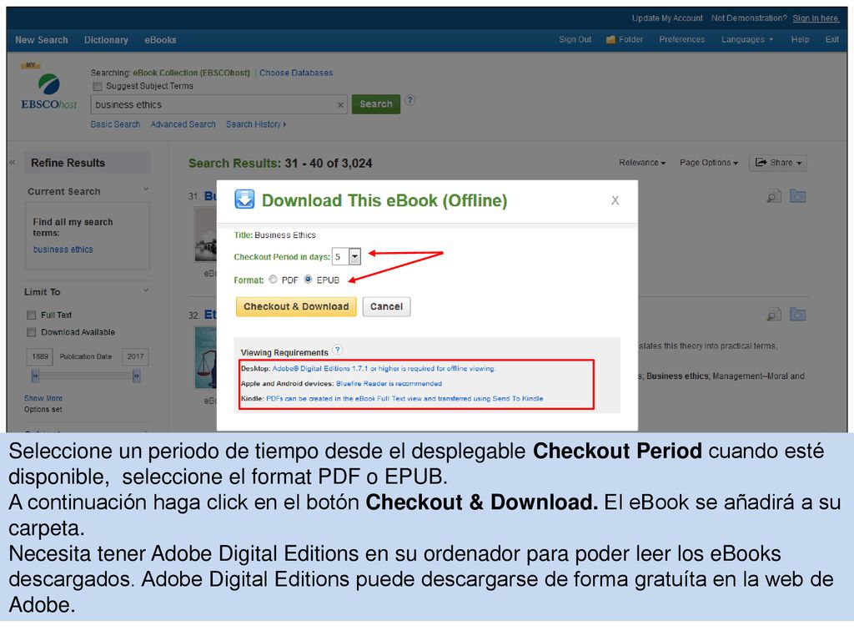
Task: Open the eBooks menu item
Action: (160, 40)
